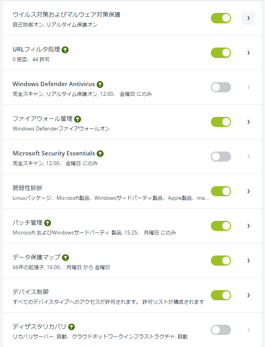265x347 pixels.
Task: Open the デバイス制御 section title
Action: [30, 292]
